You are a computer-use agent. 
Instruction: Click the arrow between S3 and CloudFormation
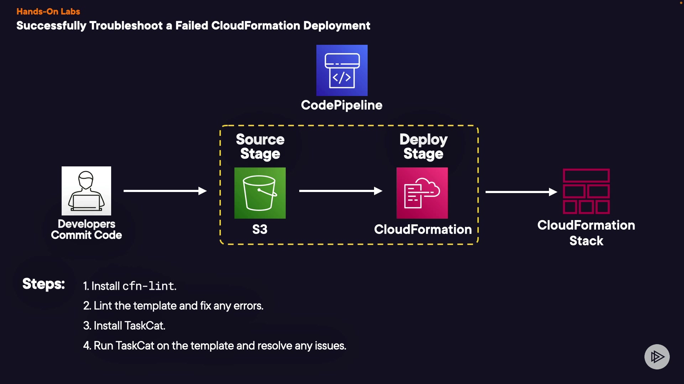pyautogui.click(x=340, y=191)
